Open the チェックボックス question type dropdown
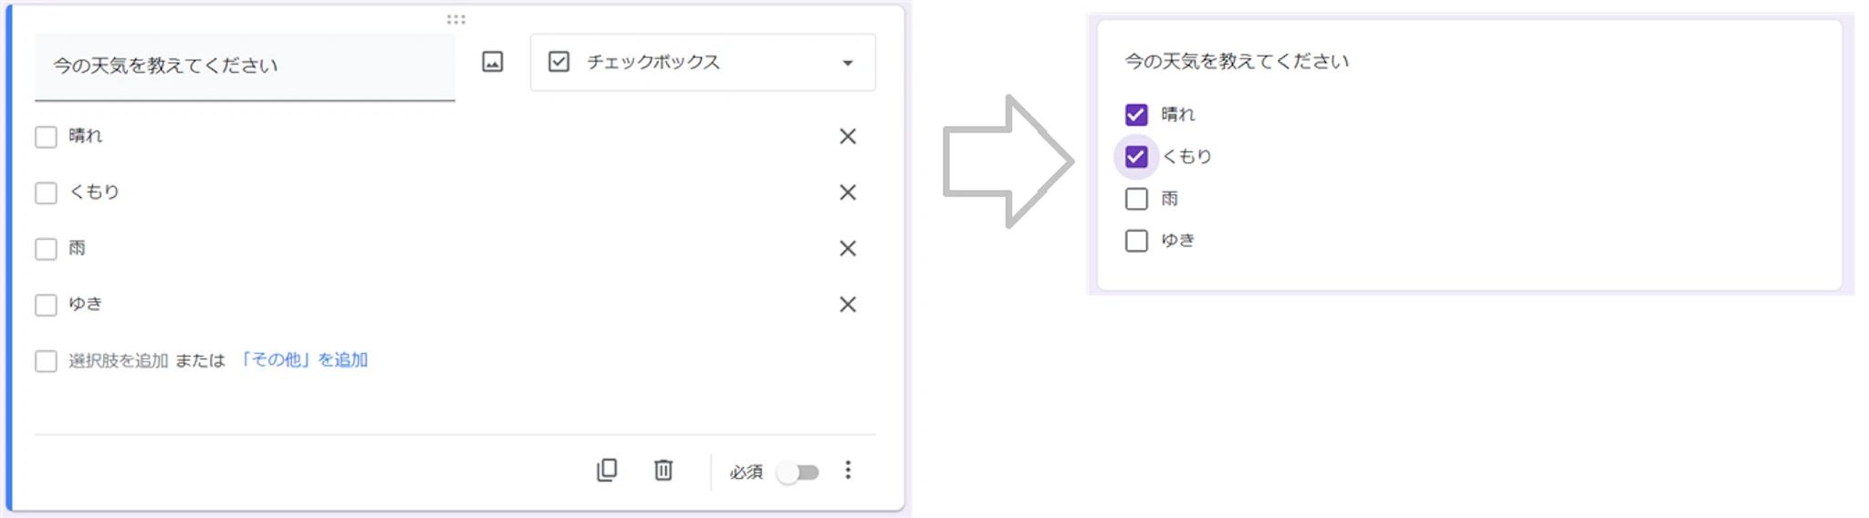The width and height of the screenshot is (1869, 518). (702, 62)
